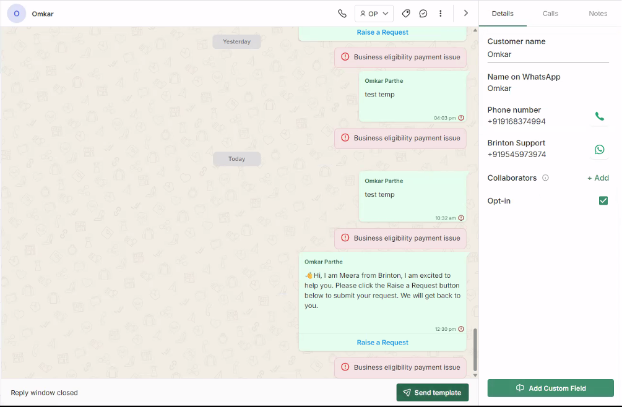Click the Customer name field containing Omkar
Screen dimensions: 622x407
(548, 54)
